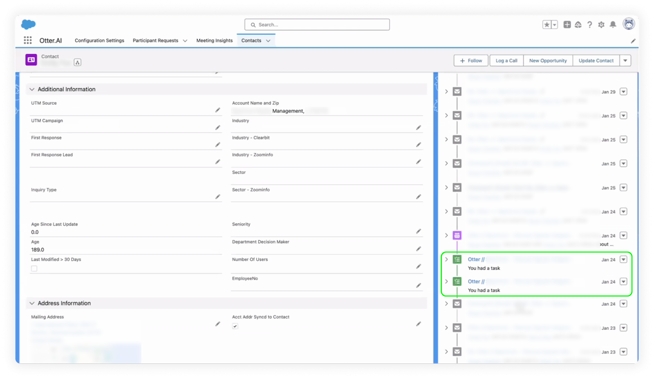
Task: Click the notifications bell icon
Action: (x=613, y=25)
